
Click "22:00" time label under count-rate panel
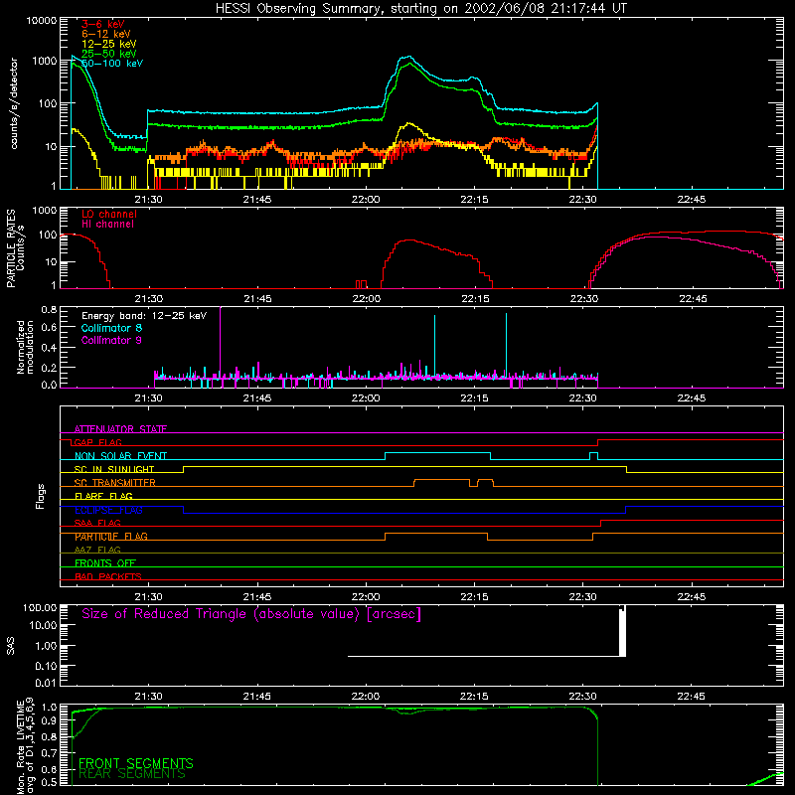(x=366, y=200)
